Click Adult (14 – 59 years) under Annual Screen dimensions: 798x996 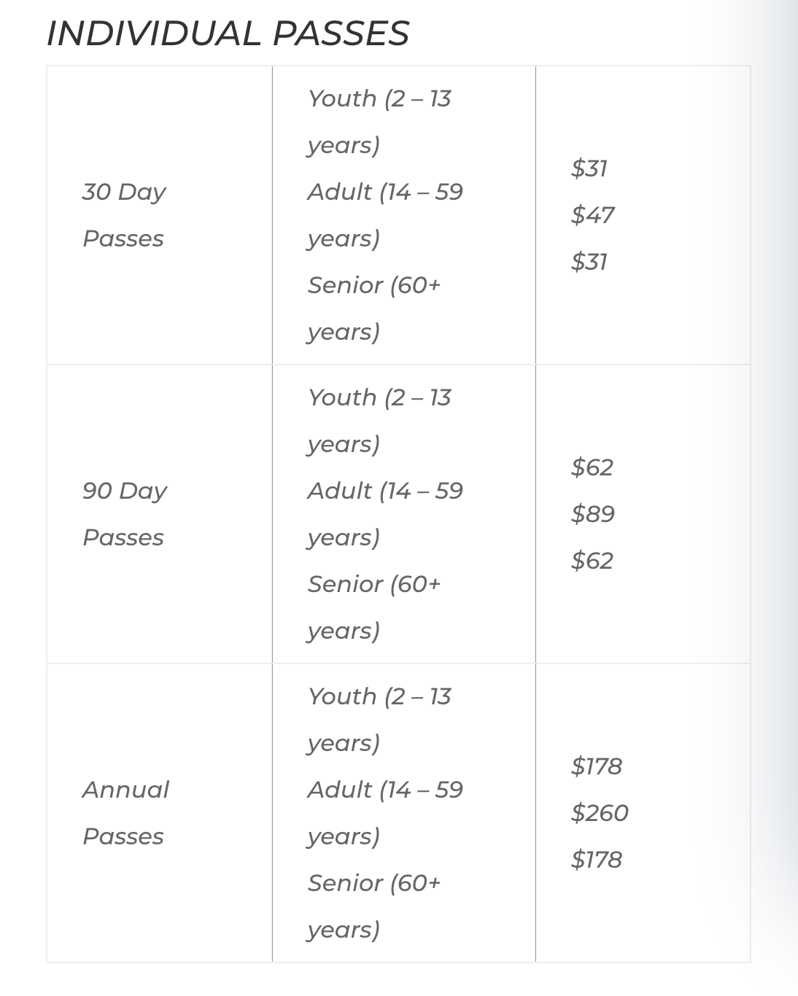click(x=385, y=813)
